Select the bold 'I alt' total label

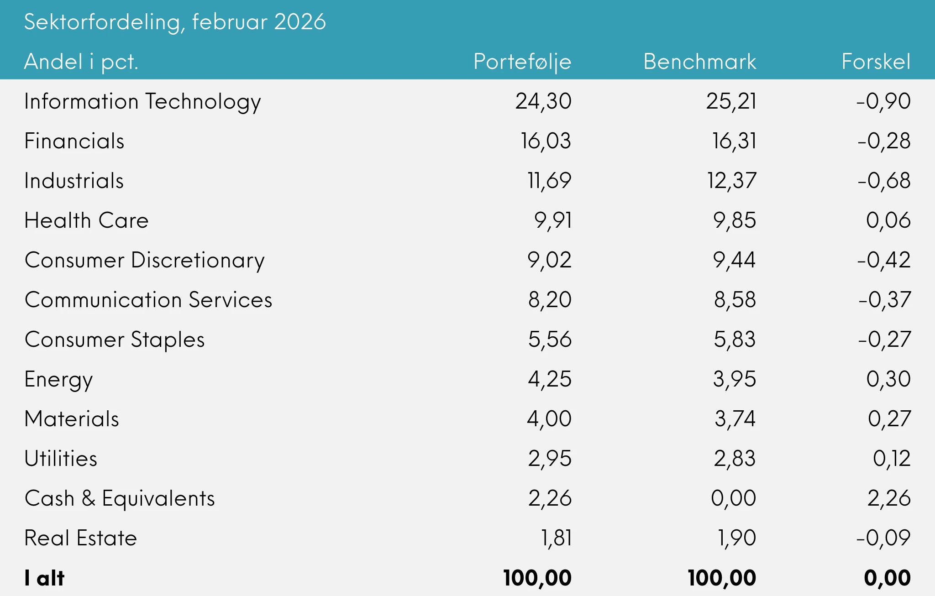pos(44,578)
